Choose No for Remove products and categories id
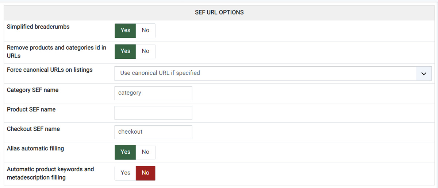The width and height of the screenshot is (438, 188). pyautogui.click(x=146, y=51)
